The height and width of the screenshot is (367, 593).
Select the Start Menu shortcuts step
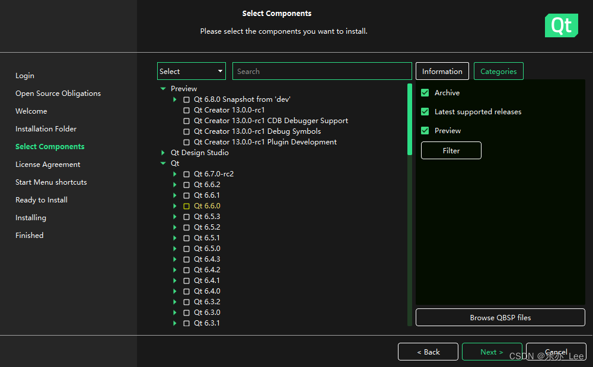pyautogui.click(x=51, y=182)
